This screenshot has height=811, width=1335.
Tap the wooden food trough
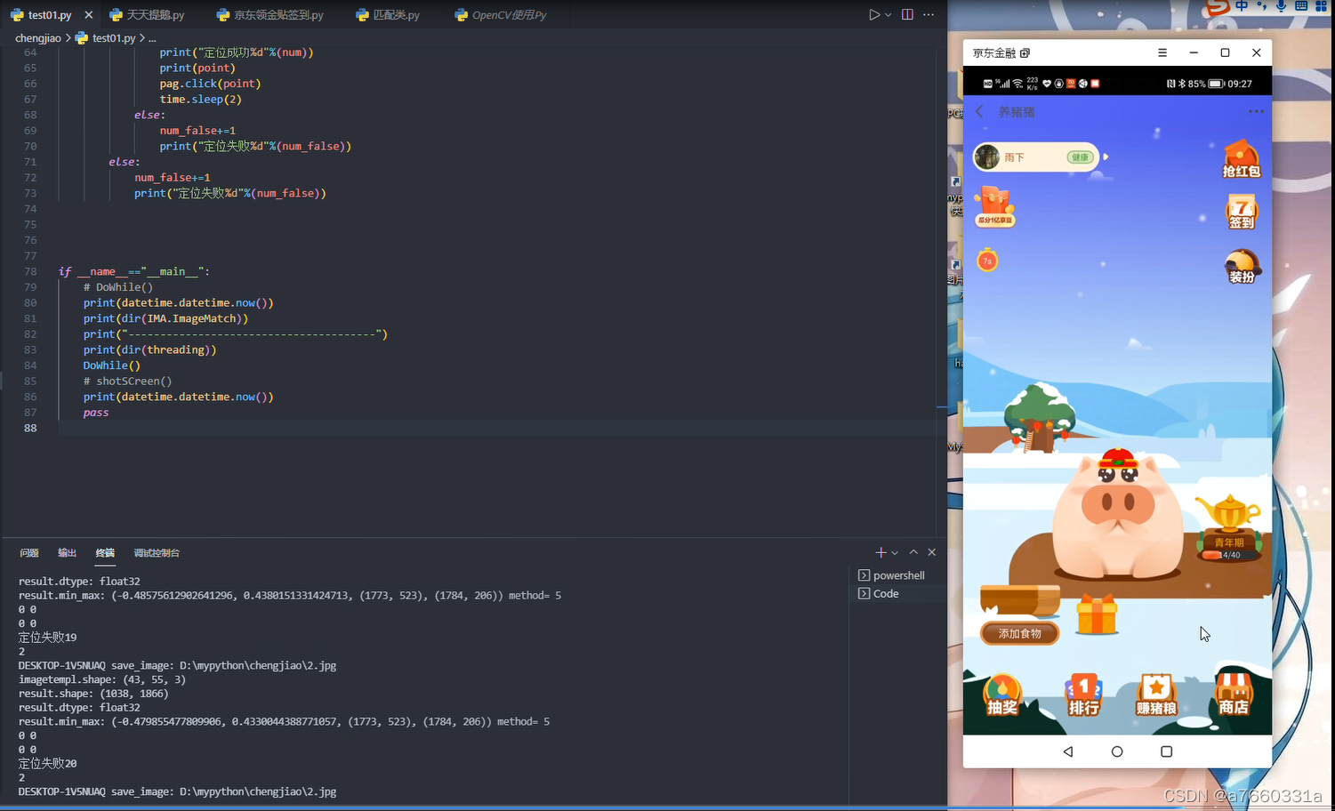pos(1020,600)
